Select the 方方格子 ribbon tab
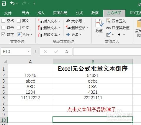The image size is (141, 125). (114, 13)
